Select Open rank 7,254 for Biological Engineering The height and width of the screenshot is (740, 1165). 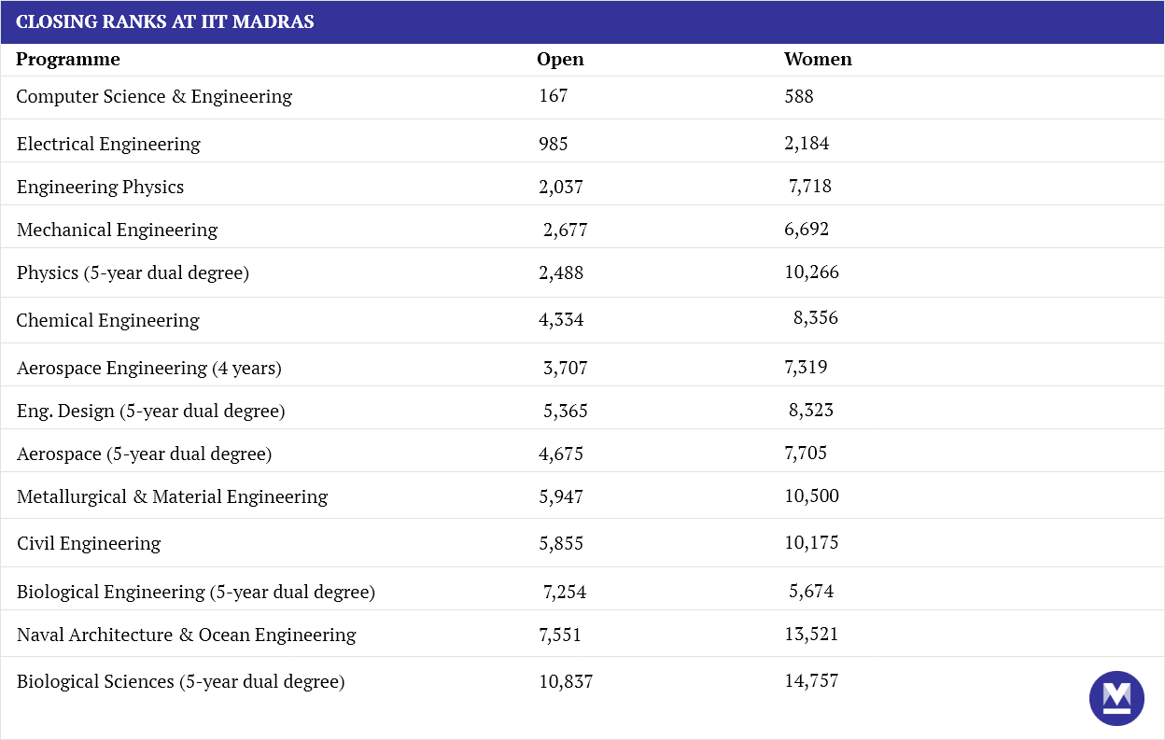pos(565,593)
